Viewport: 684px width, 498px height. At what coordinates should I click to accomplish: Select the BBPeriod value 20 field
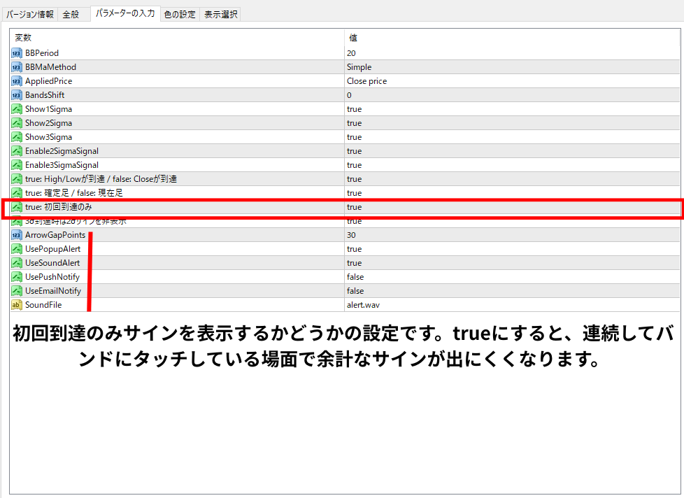(x=352, y=53)
